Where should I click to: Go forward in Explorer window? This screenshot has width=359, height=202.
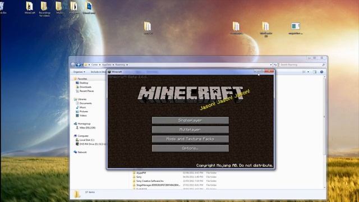click(x=79, y=65)
